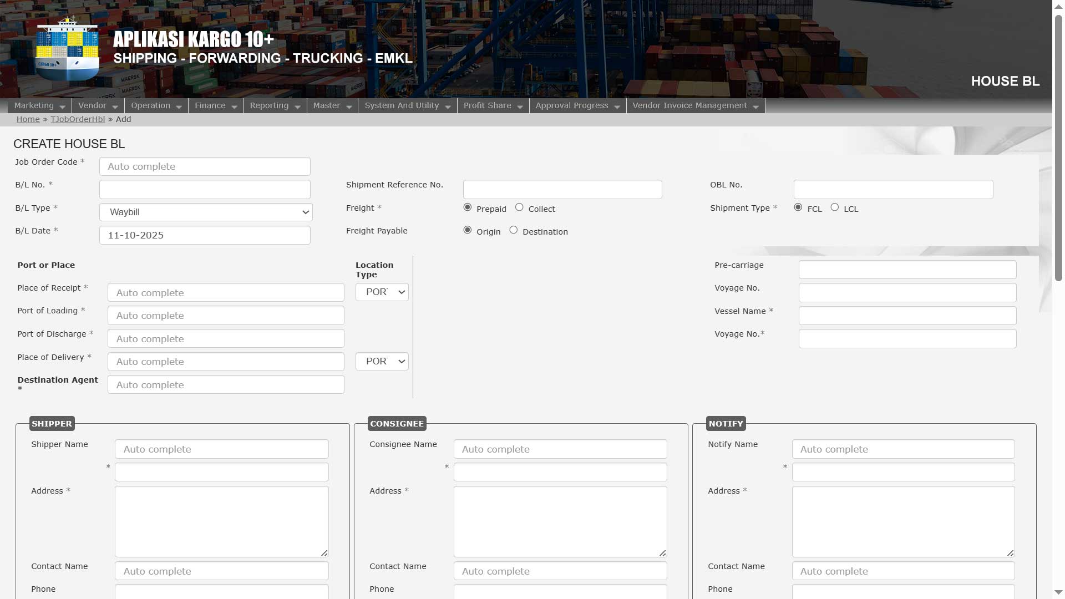Viewport: 1065px width, 599px height.
Task: Click the Shipper address textarea resize handle
Action: (x=324, y=553)
